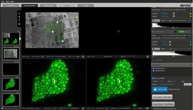Toggle Auto contrast below the yellow emission swatch

click(x=156, y=20)
